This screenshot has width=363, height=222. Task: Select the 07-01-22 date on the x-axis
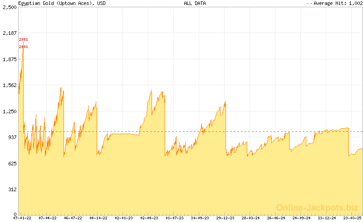point(22,218)
